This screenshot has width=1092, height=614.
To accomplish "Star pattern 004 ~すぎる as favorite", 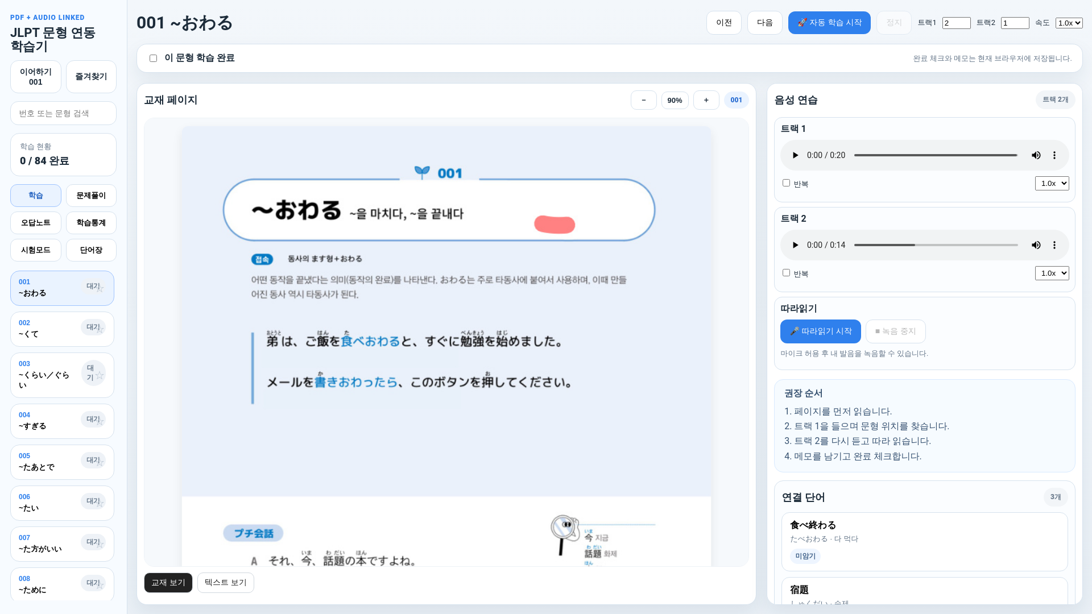I will click(100, 421).
